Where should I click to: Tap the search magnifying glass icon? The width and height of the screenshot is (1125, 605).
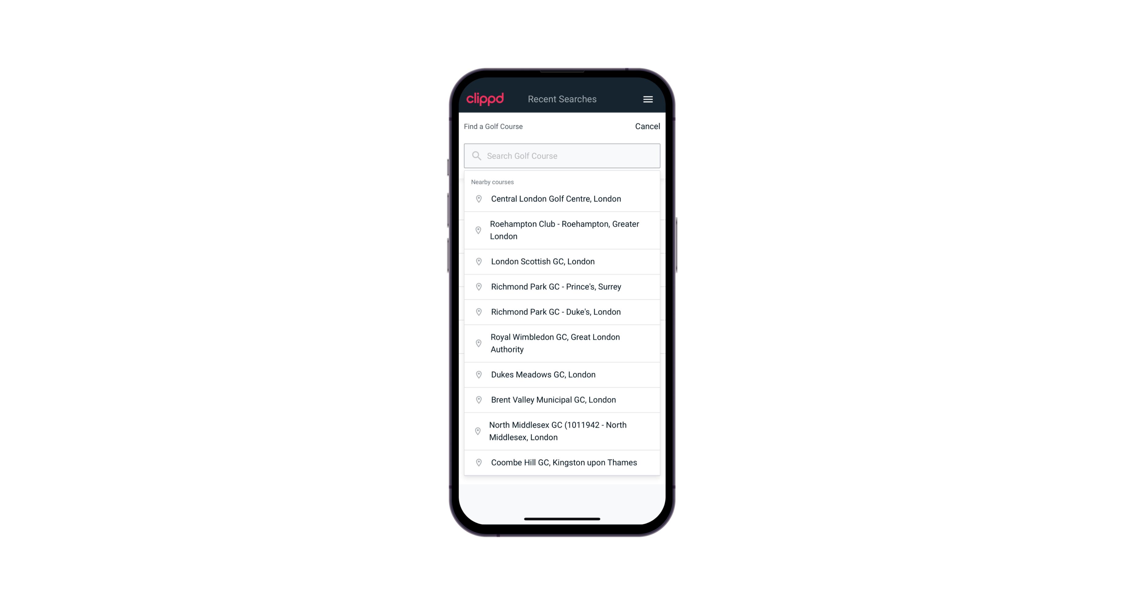pyautogui.click(x=476, y=156)
